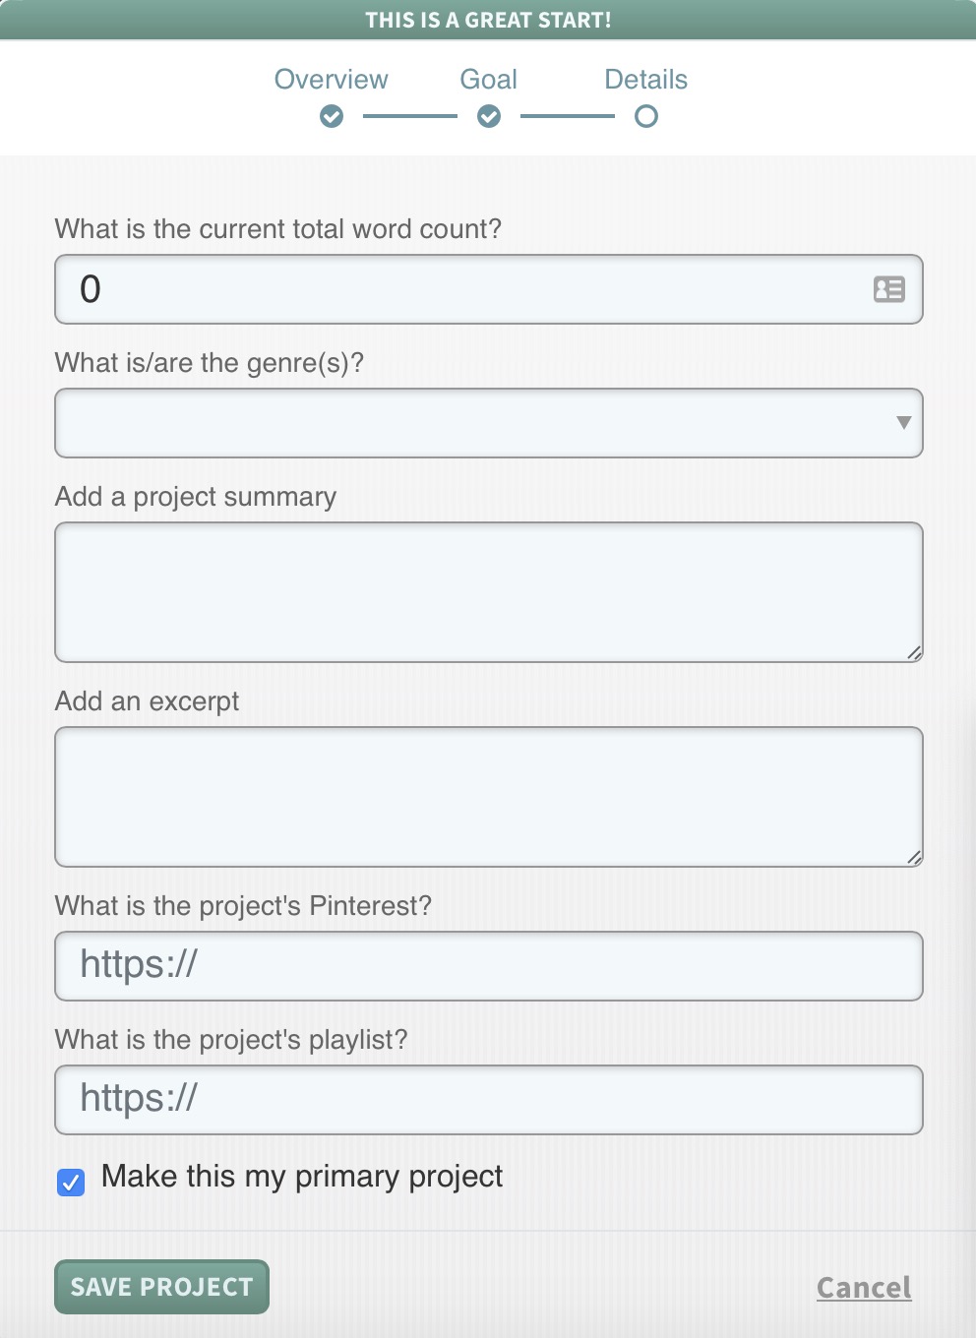Click the Goal step checkmark icon
976x1338 pixels.
coord(489,117)
